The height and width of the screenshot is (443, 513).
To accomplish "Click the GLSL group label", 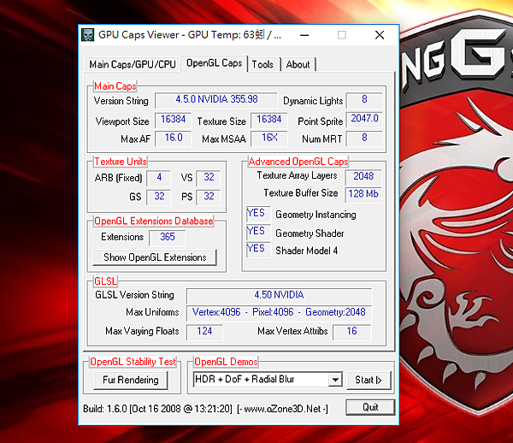I will coord(105,281).
